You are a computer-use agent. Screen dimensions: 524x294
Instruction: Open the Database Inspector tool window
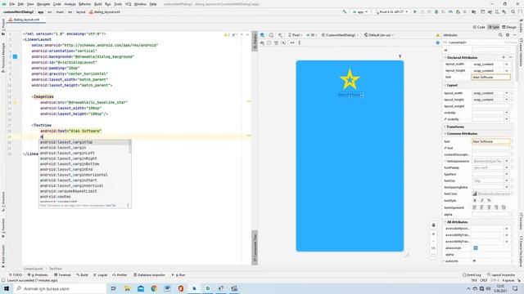pyautogui.click(x=149, y=275)
